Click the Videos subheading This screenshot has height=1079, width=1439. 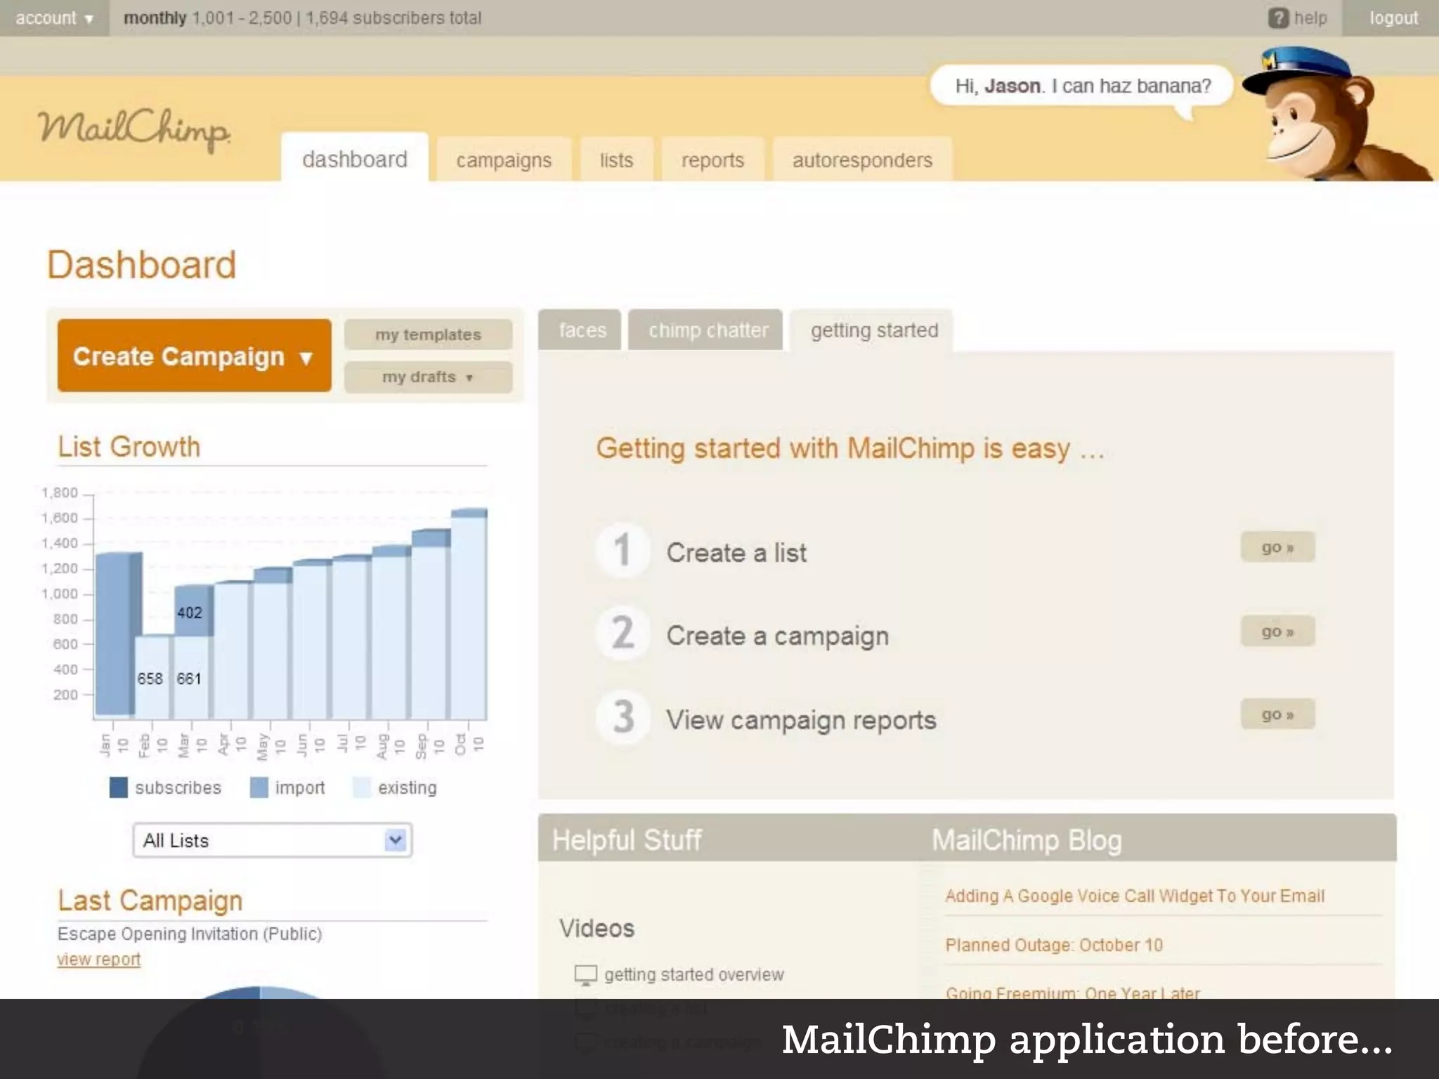click(597, 928)
